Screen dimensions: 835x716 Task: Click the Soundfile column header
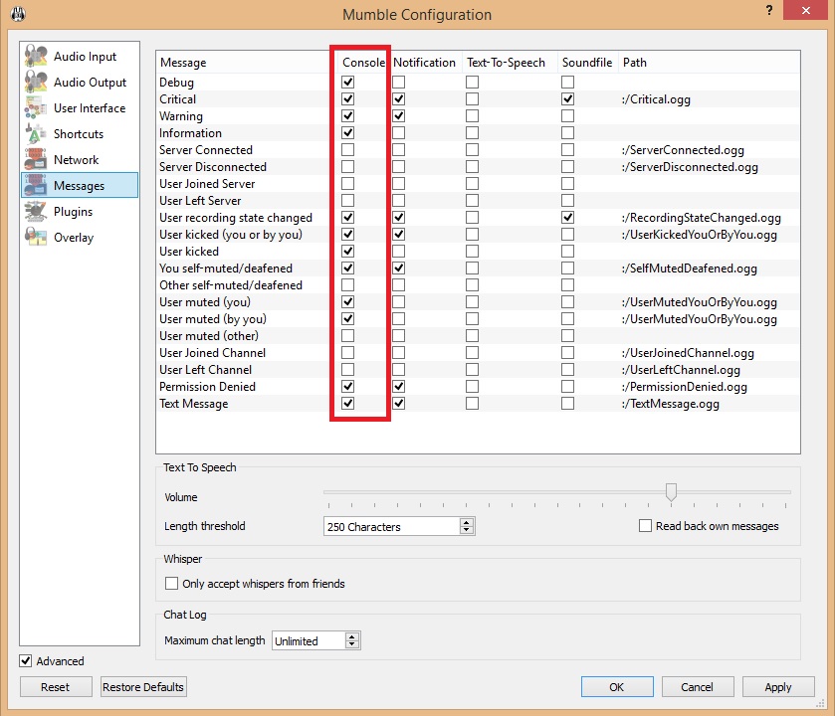tap(587, 63)
